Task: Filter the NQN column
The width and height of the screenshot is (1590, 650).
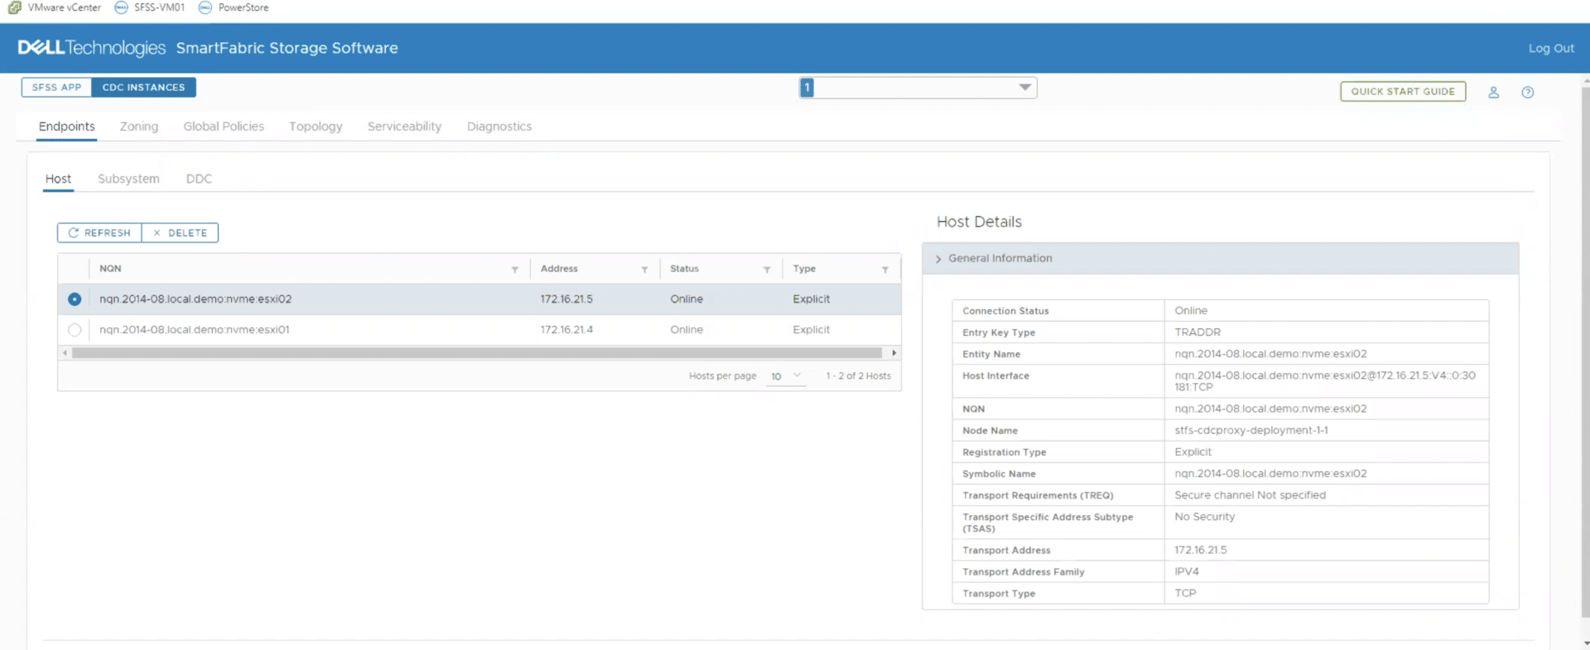Action: click(x=515, y=270)
